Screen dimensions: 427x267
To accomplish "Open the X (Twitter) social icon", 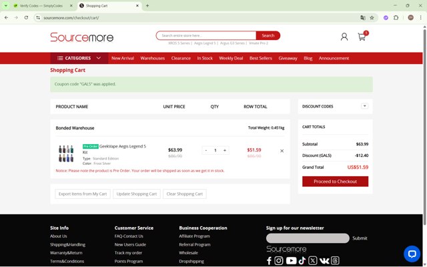I will [x=313, y=261].
